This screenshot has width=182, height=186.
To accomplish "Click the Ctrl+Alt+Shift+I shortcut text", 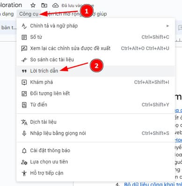I will pyautogui.click(x=152, y=82).
